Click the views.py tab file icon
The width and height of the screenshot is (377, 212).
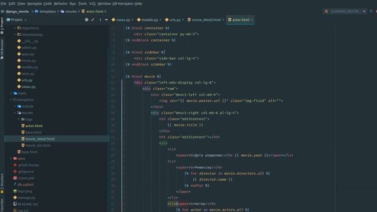(x=113, y=19)
